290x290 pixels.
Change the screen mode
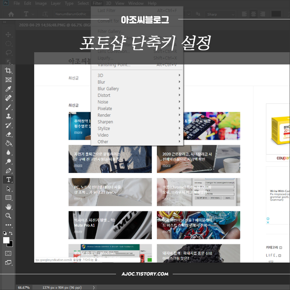[x=8, y=262]
